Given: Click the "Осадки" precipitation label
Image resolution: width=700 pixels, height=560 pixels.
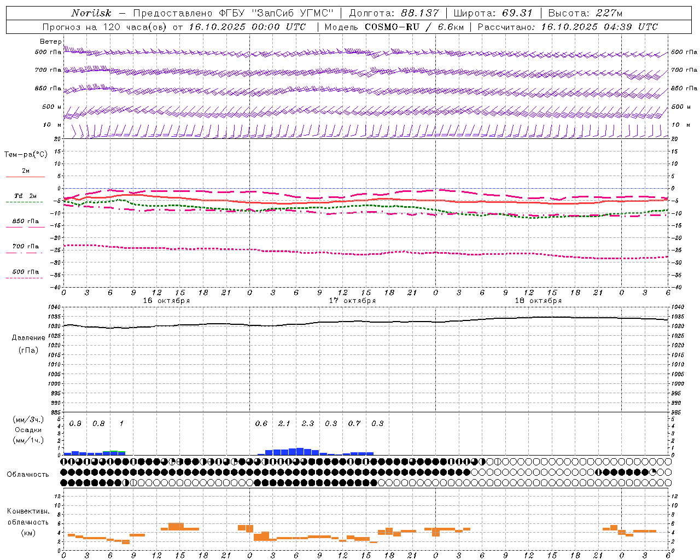Looking at the screenshot, I should 28,430.
